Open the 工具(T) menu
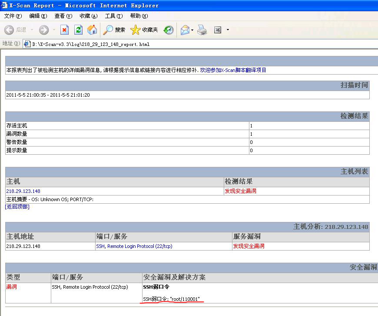Image resolution: width=378 pixels, height=316 pixels. point(114,16)
